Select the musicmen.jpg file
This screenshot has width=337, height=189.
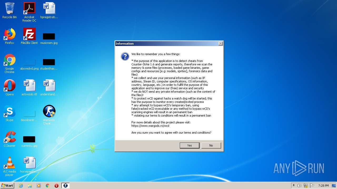coord(49,38)
